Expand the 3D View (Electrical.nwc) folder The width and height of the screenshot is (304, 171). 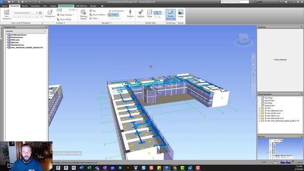pyautogui.click(x=260, y=111)
